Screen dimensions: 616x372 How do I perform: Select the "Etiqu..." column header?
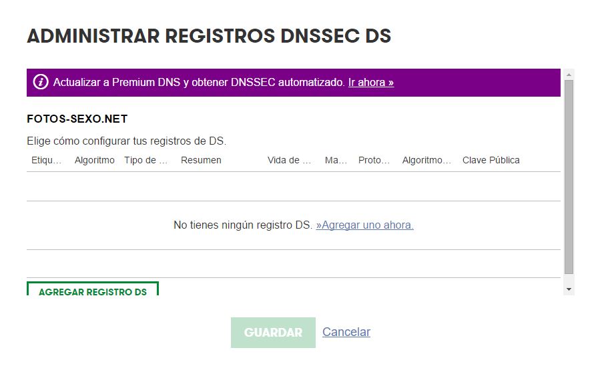pos(47,160)
